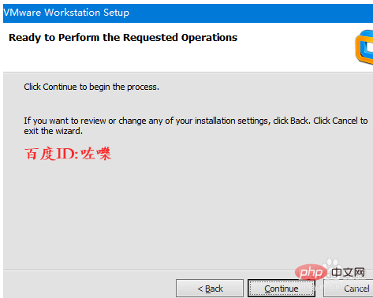Click the word 'Setup' in title bar
Image resolution: width=373 pixels, height=298 pixels.
pyautogui.click(x=116, y=13)
